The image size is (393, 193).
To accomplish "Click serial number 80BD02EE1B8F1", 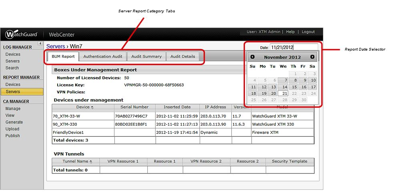I will click(x=131, y=124).
